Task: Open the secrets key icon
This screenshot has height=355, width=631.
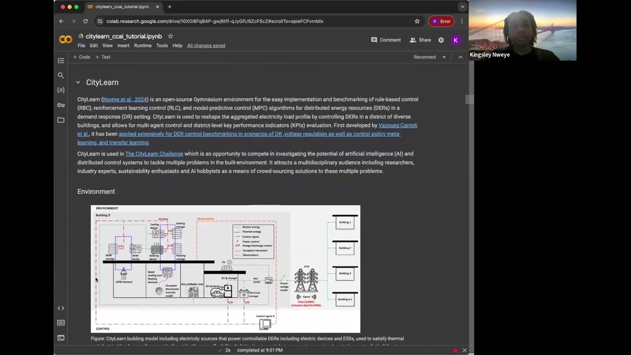Action: [61, 105]
